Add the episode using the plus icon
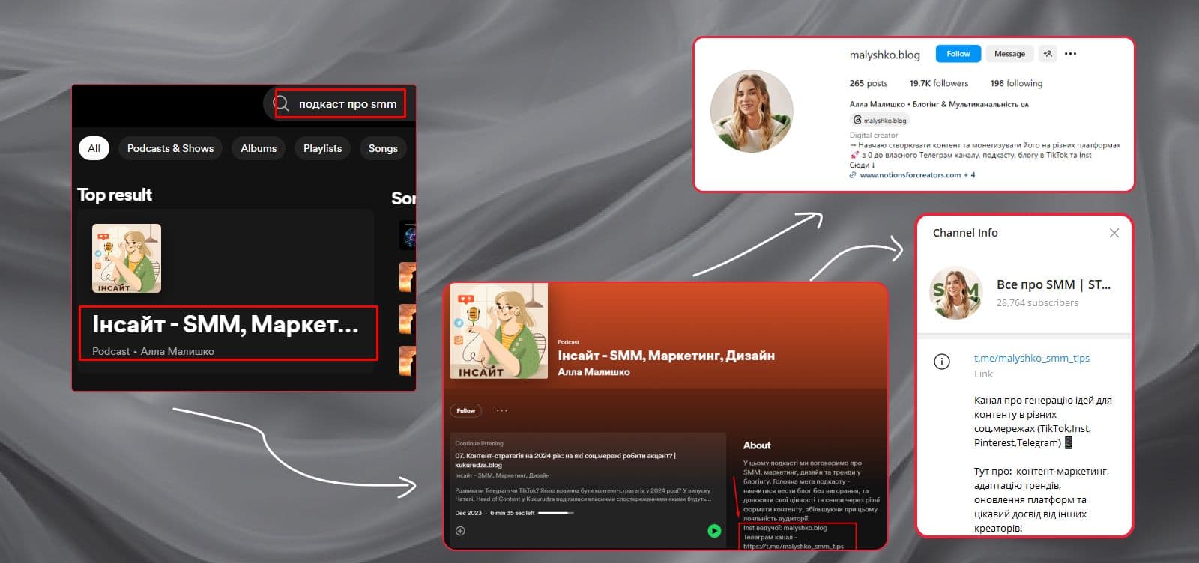 (460, 531)
